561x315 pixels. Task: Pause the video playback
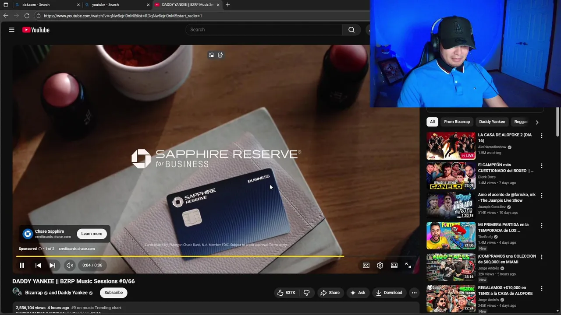click(x=21, y=265)
